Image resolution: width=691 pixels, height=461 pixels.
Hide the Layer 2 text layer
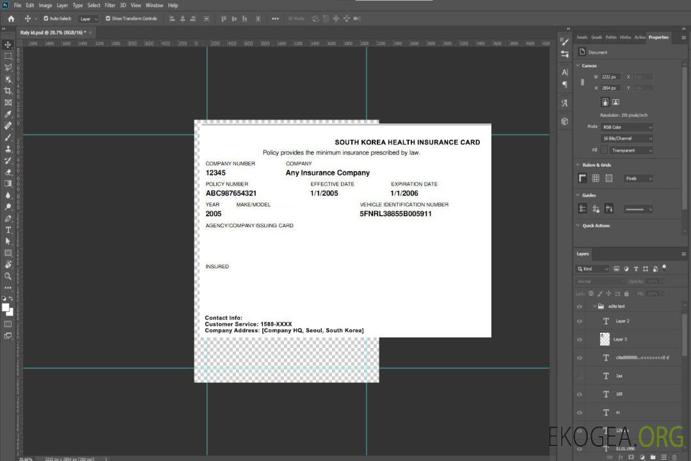(x=579, y=321)
